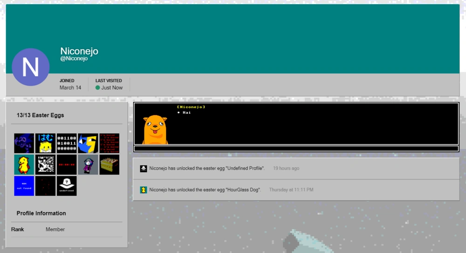Select the yellow hamster easter egg badge

46,144
